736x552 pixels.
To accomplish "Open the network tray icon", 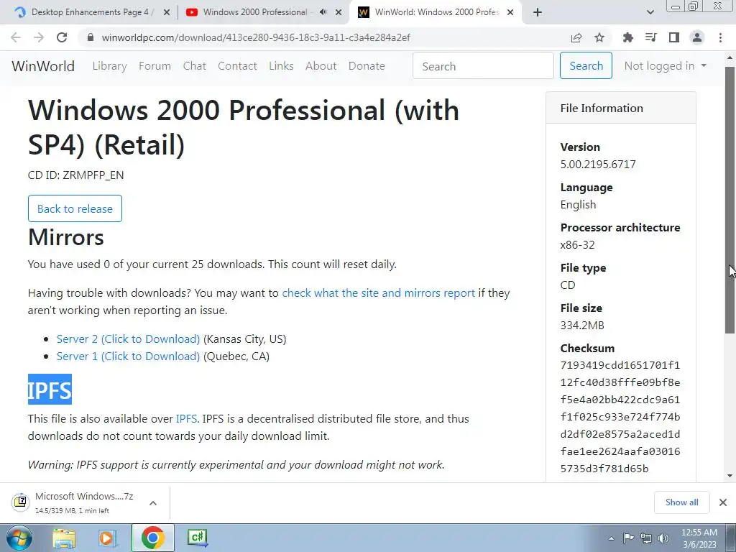I will 646,538.
